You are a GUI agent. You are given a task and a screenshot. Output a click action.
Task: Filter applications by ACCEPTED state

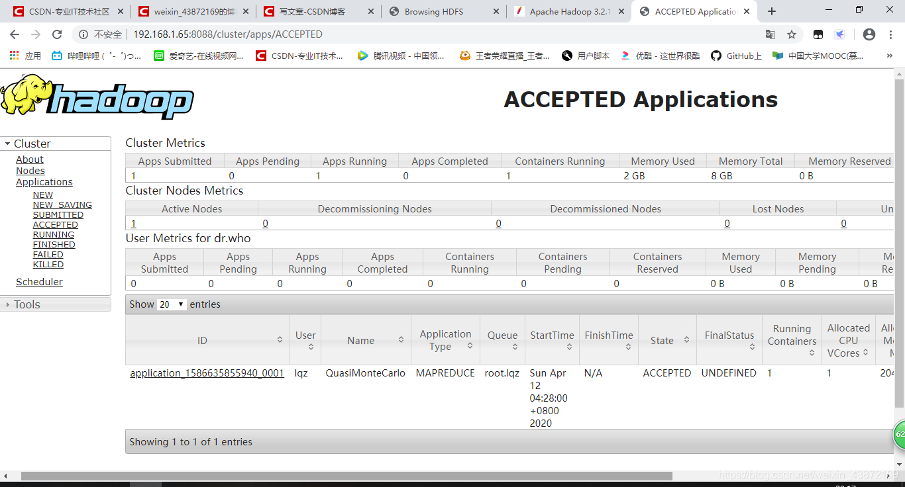click(x=56, y=225)
